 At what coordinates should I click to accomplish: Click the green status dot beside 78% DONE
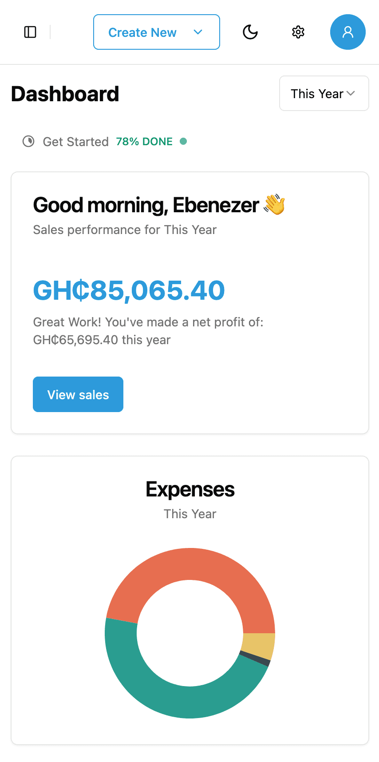[x=183, y=141]
